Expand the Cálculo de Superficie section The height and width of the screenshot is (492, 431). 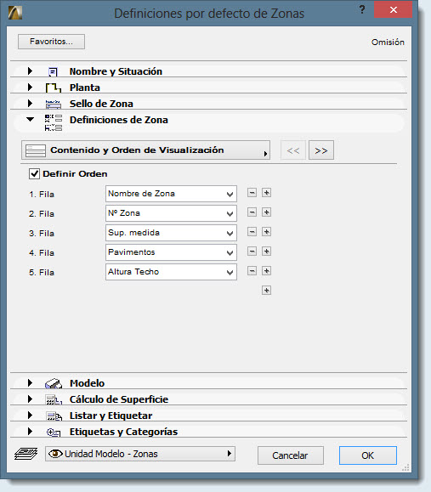(30, 399)
